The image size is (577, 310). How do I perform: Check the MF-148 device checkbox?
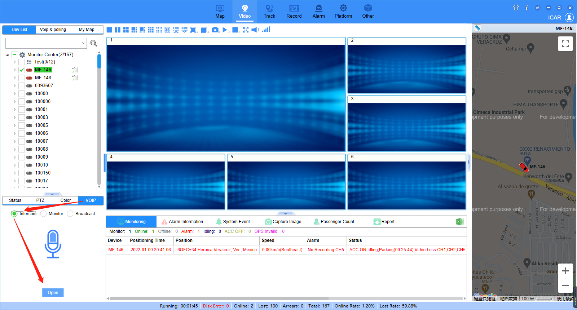[22, 78]
